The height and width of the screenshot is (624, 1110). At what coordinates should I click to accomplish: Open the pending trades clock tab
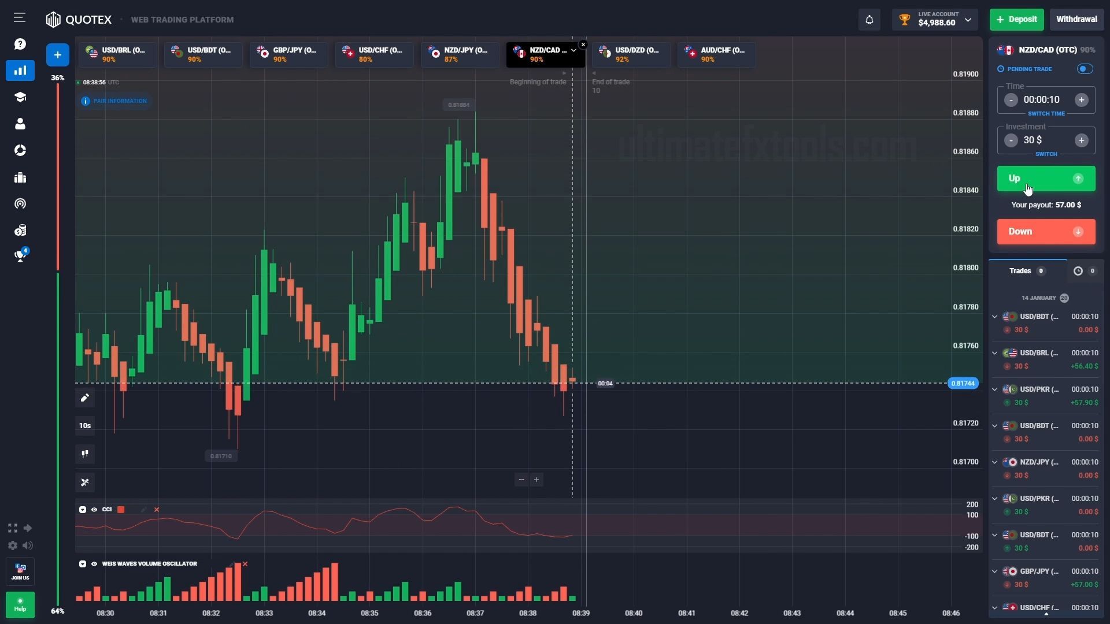pos(1085,271)
